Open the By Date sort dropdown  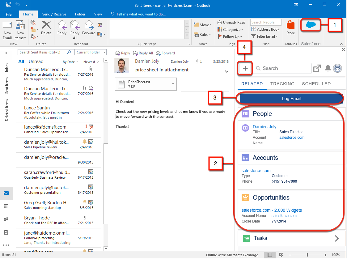coord(70,62)
